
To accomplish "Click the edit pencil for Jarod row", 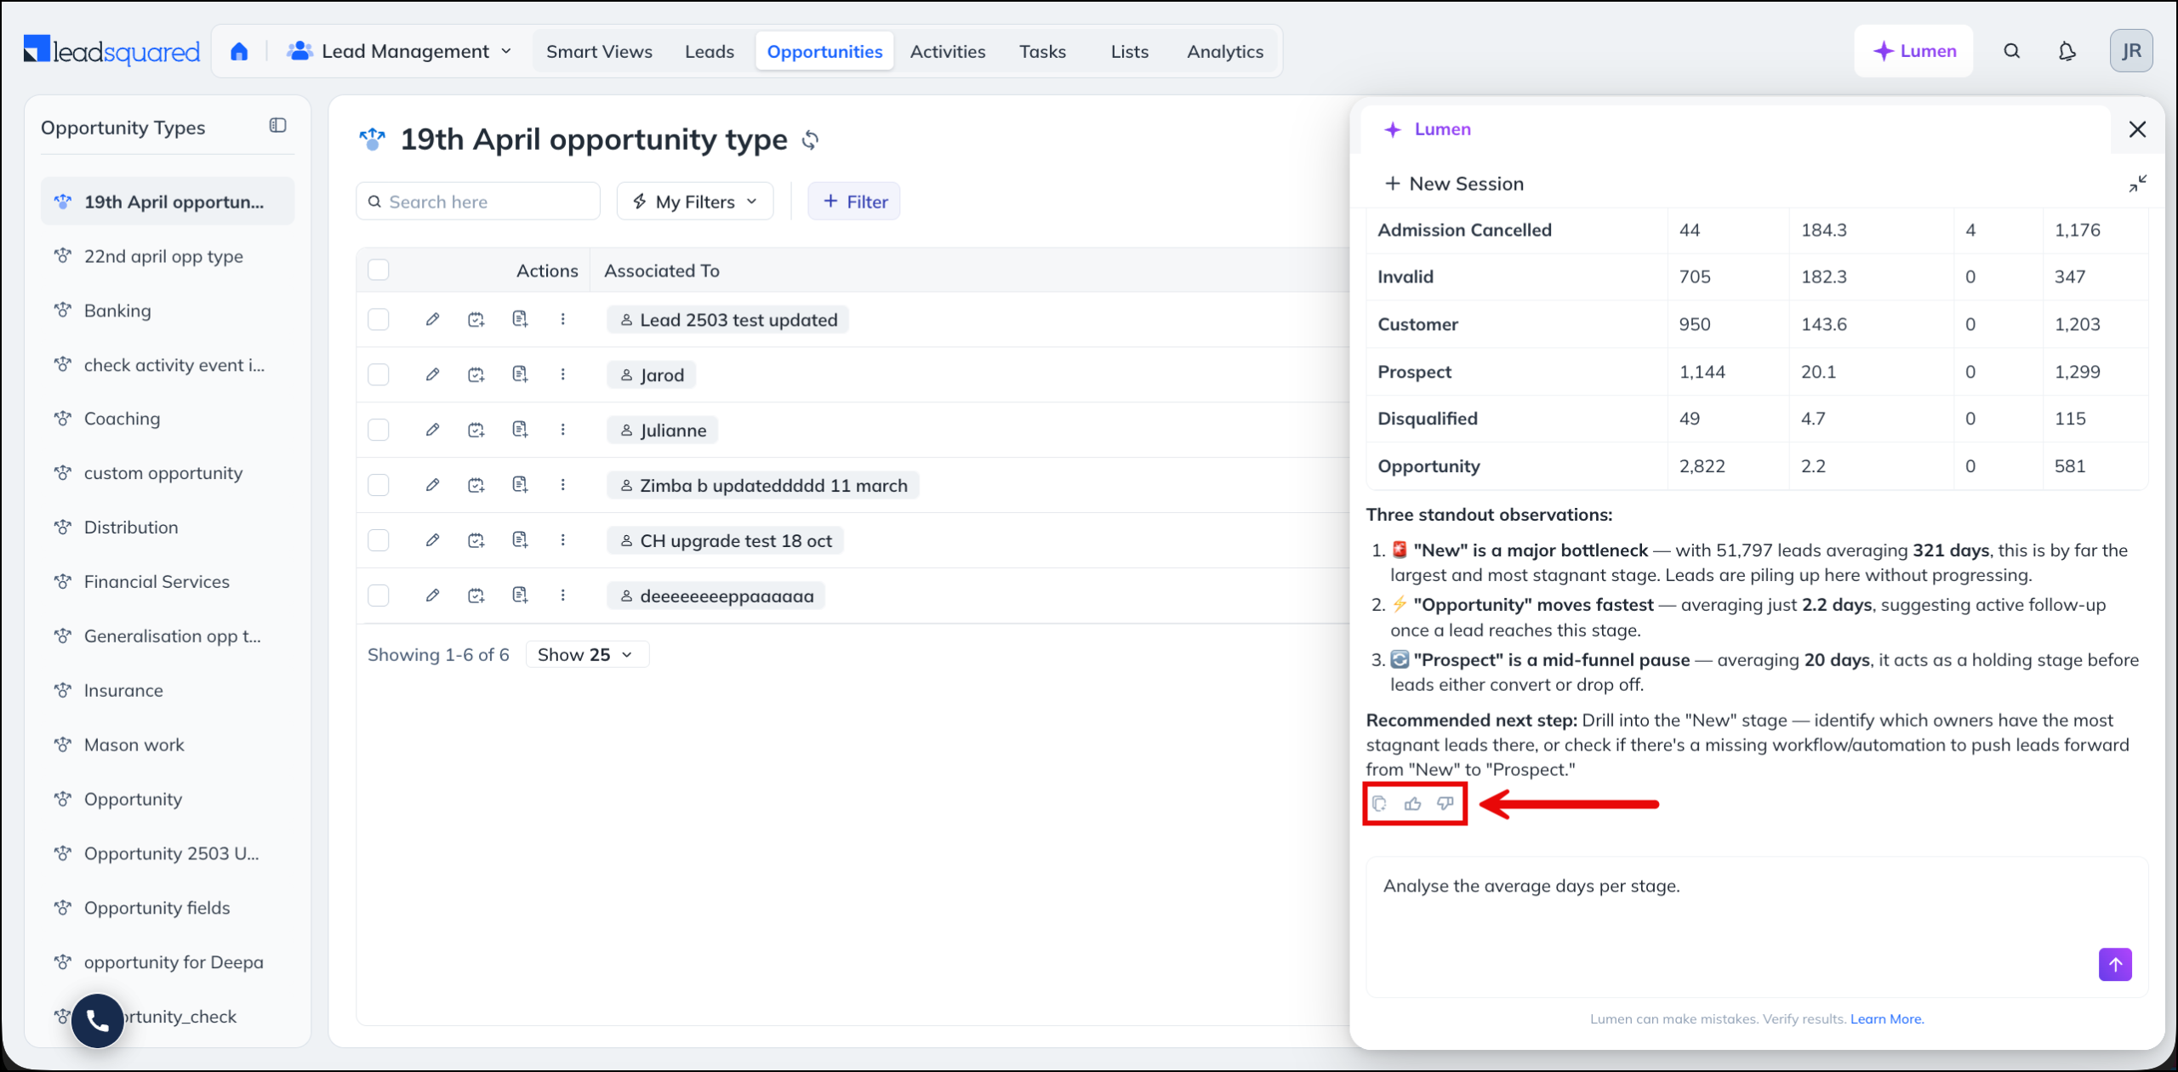I will point(432,374).
